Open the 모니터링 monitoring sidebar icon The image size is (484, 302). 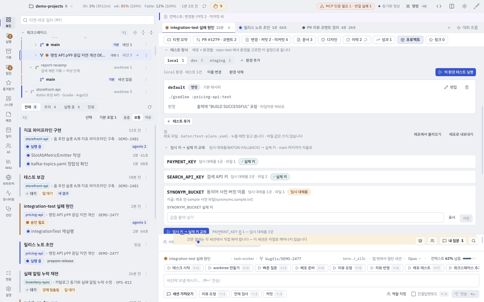[8, 196]
